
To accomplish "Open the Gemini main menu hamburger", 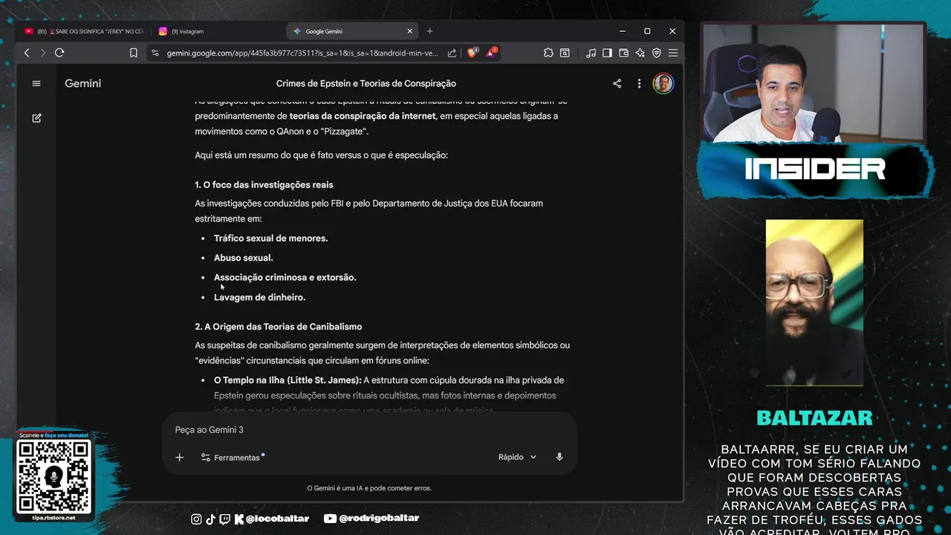I will pos(36,83).
